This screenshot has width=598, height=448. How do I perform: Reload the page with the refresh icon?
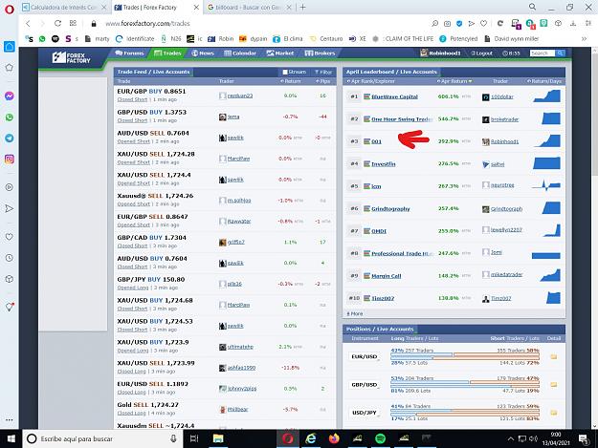tap(57, 23)
